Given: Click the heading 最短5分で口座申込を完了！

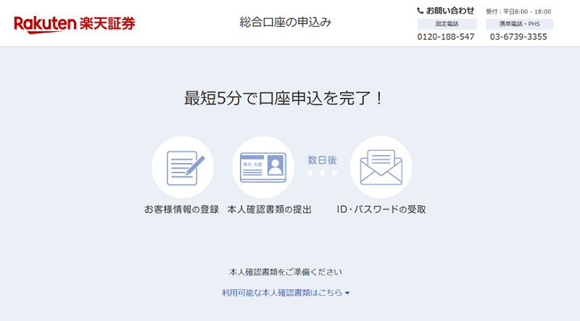Looking at the screenshot, I should [x=284, y=99].
